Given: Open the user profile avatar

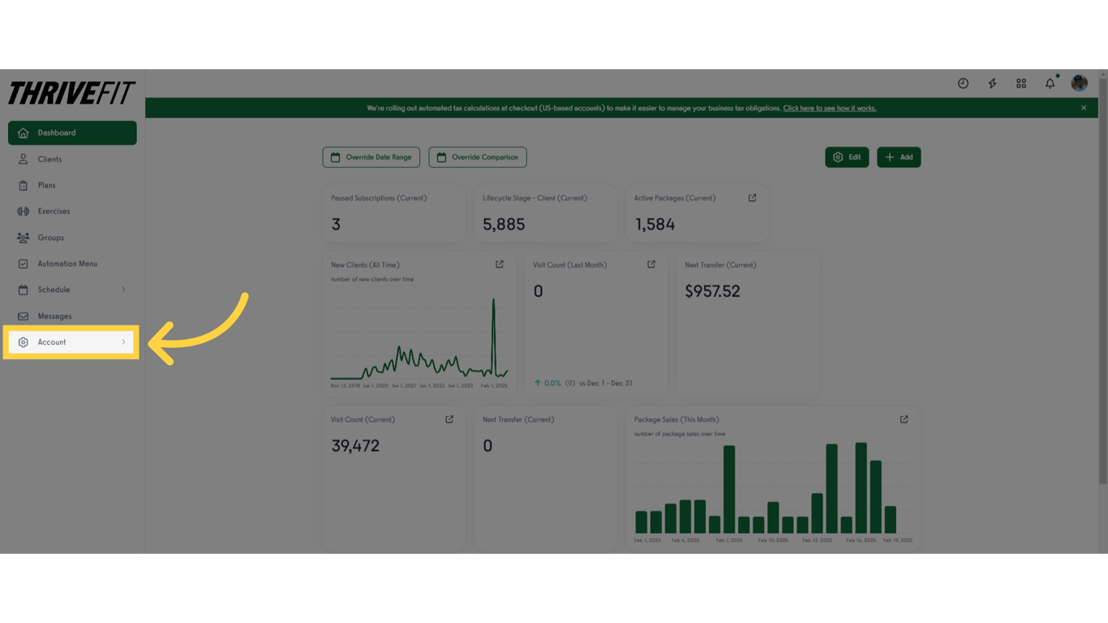Looking at the screenshot, I should point(1079,83).
